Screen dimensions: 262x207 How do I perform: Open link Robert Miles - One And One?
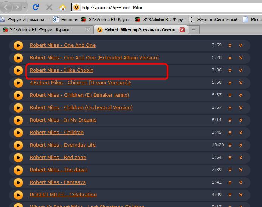tap(63, 45)
